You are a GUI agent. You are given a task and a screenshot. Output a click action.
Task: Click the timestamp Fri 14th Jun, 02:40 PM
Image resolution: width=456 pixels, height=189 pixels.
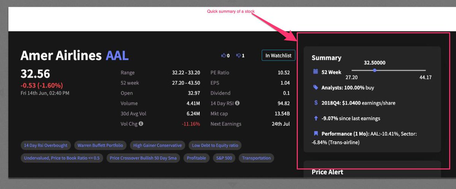point(45,93)
